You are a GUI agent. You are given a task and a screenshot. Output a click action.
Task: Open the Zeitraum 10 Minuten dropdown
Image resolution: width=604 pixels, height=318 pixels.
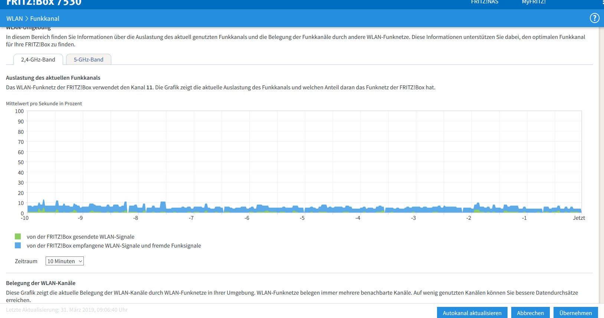click(65, 261)
